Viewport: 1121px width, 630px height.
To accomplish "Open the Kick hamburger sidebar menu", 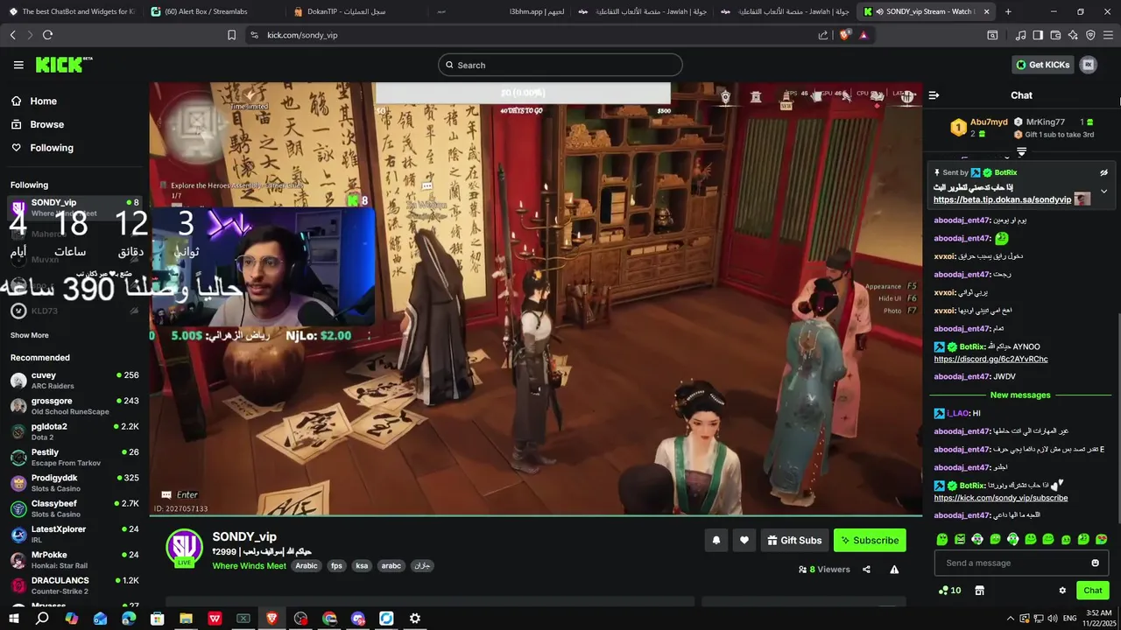I will (x=18, y=65).
